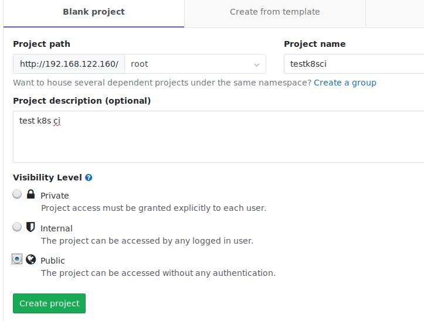Viewport: 424px width, 321px height.
Task: Click the Public label text
Action: (x=53, y=261)
